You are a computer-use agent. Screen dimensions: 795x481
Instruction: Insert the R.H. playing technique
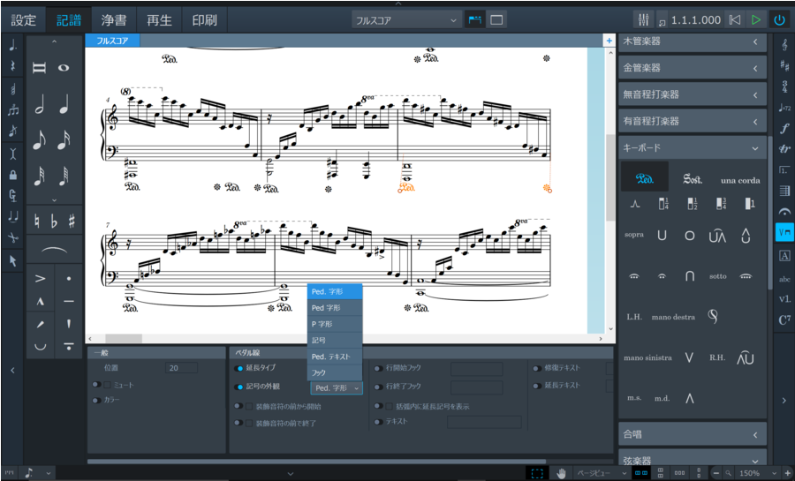coord(716,357)
